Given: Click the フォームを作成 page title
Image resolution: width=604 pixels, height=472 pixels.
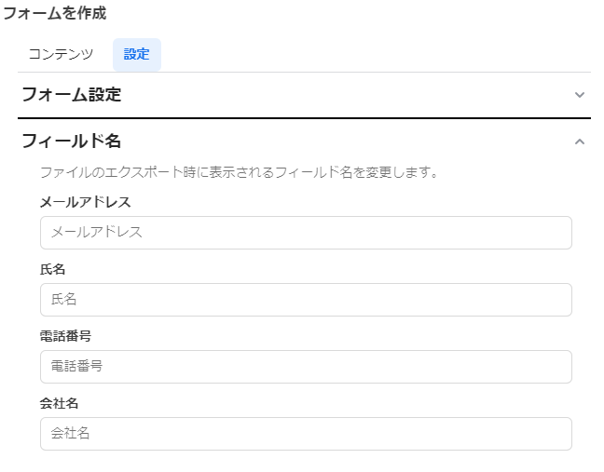Looking at the screenshot, I should pos(54,13).
